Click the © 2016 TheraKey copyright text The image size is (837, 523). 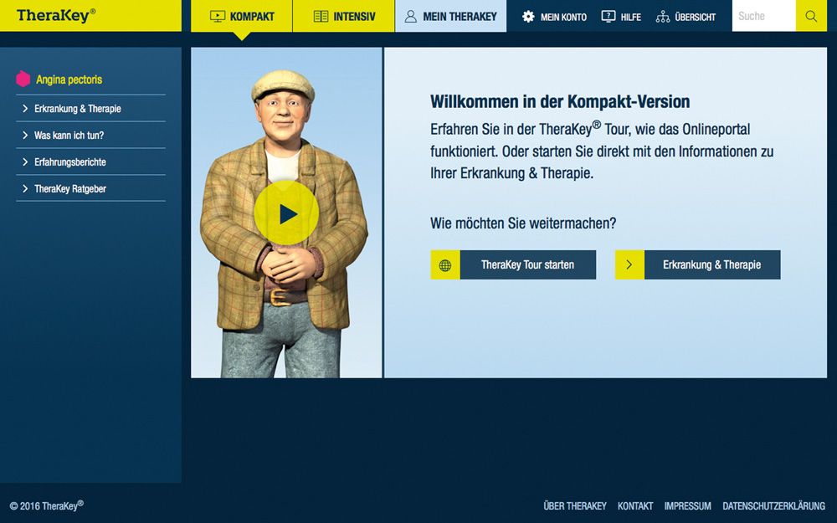click(x=46, y=505)
